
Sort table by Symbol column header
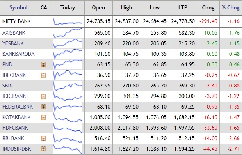coord(18,7)
